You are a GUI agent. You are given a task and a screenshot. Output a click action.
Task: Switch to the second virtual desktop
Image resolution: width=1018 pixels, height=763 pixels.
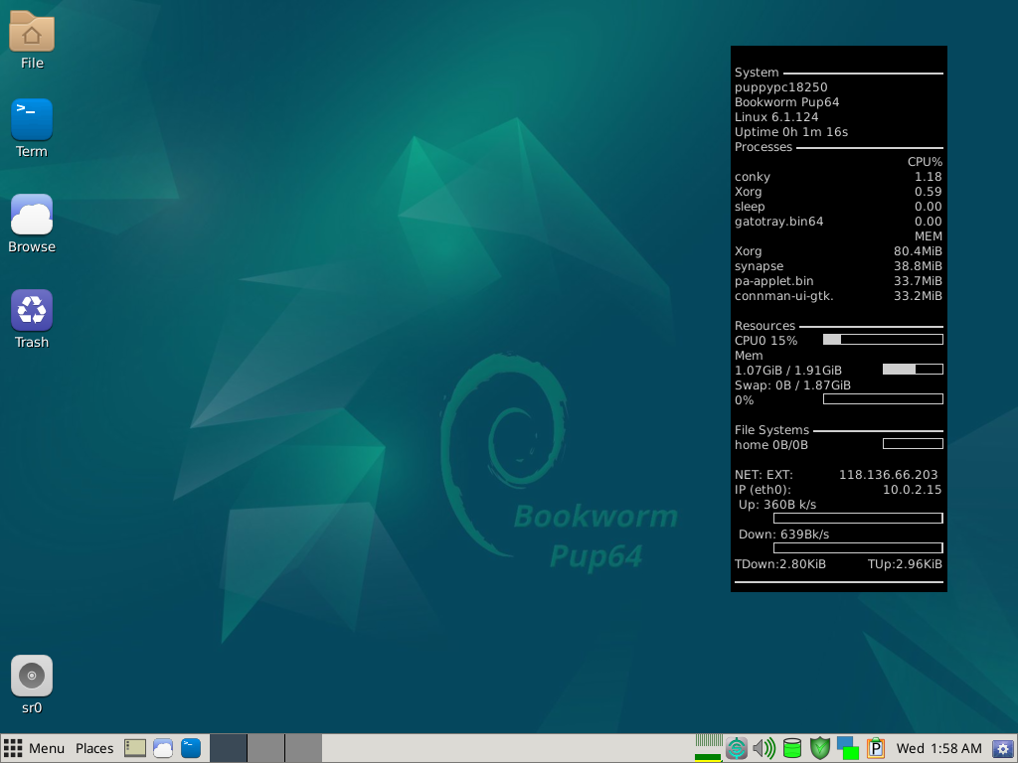coord(265,748)
